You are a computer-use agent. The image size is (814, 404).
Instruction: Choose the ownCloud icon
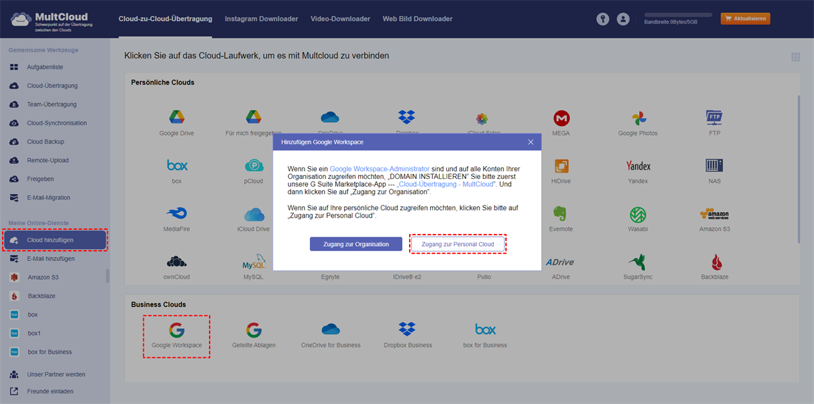(177, 262)
